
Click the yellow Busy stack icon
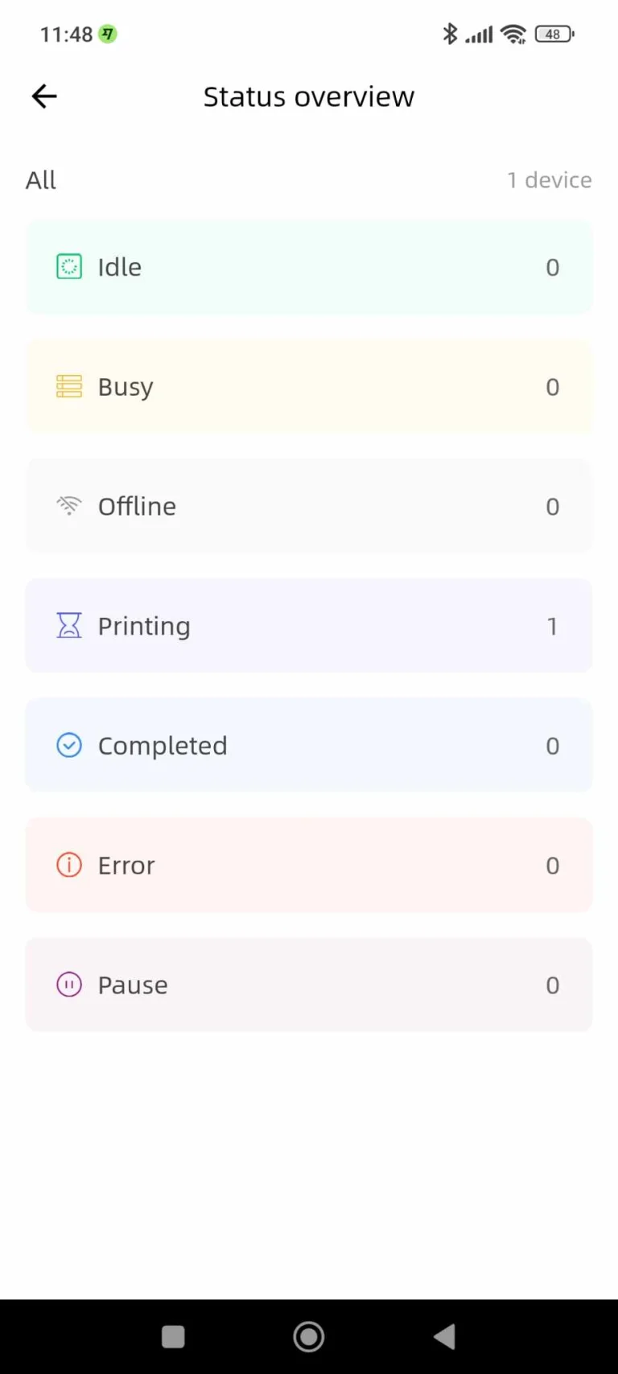click(x=69, y=386)
